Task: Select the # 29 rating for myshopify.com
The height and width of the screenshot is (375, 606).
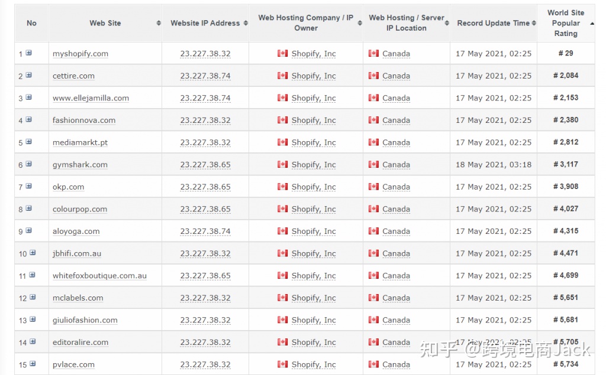Action: (566, 53)
